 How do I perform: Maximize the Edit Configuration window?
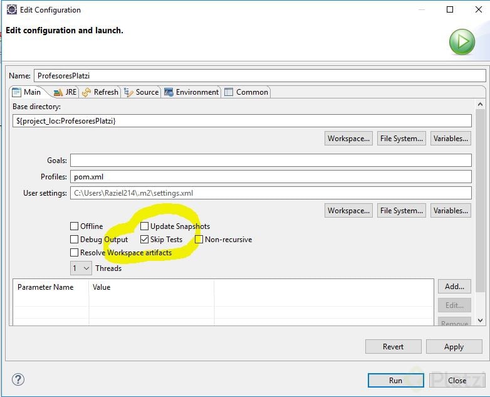point(450,9)
